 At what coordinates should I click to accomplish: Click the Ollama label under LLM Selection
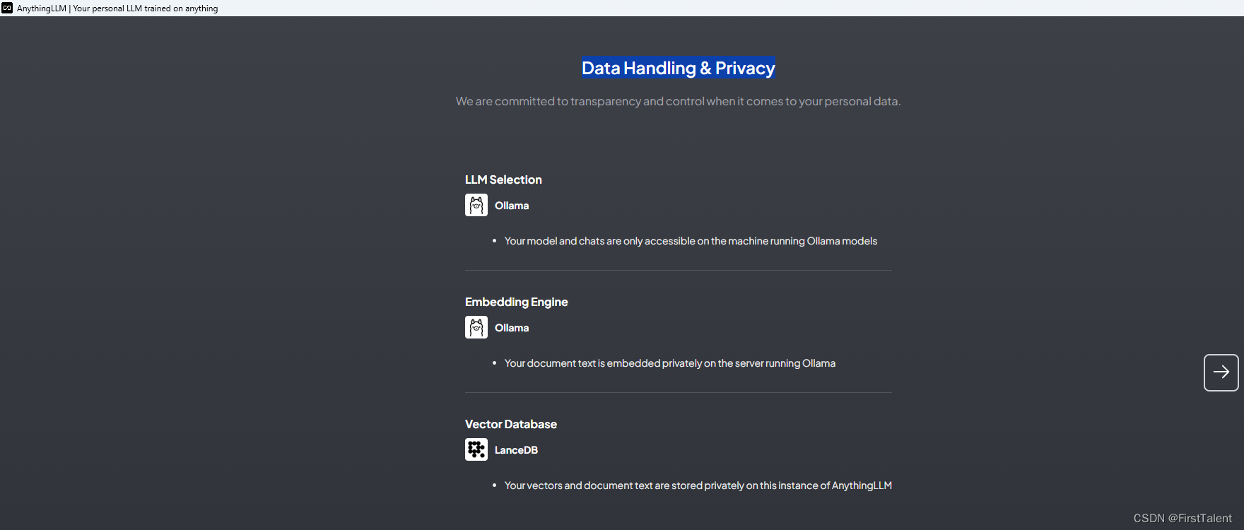click(x=512, y=206)
